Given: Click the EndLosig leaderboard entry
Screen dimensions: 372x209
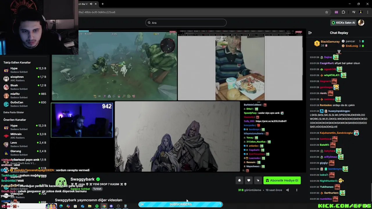Looking at the screenshot, I should pyautogui.click(x=353, y=46).
